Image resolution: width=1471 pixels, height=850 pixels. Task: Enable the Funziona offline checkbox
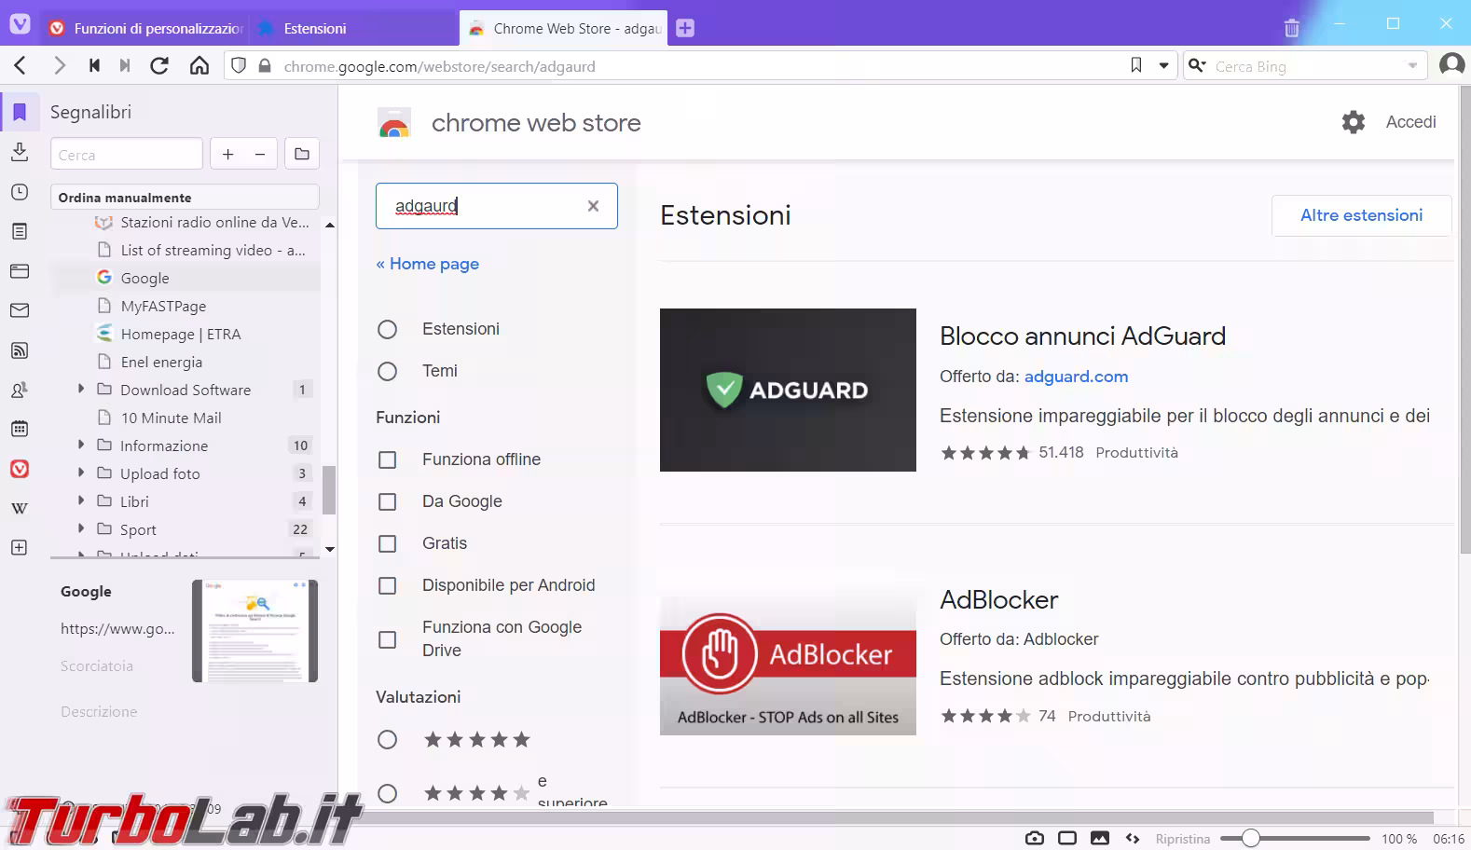coord(388,459)
